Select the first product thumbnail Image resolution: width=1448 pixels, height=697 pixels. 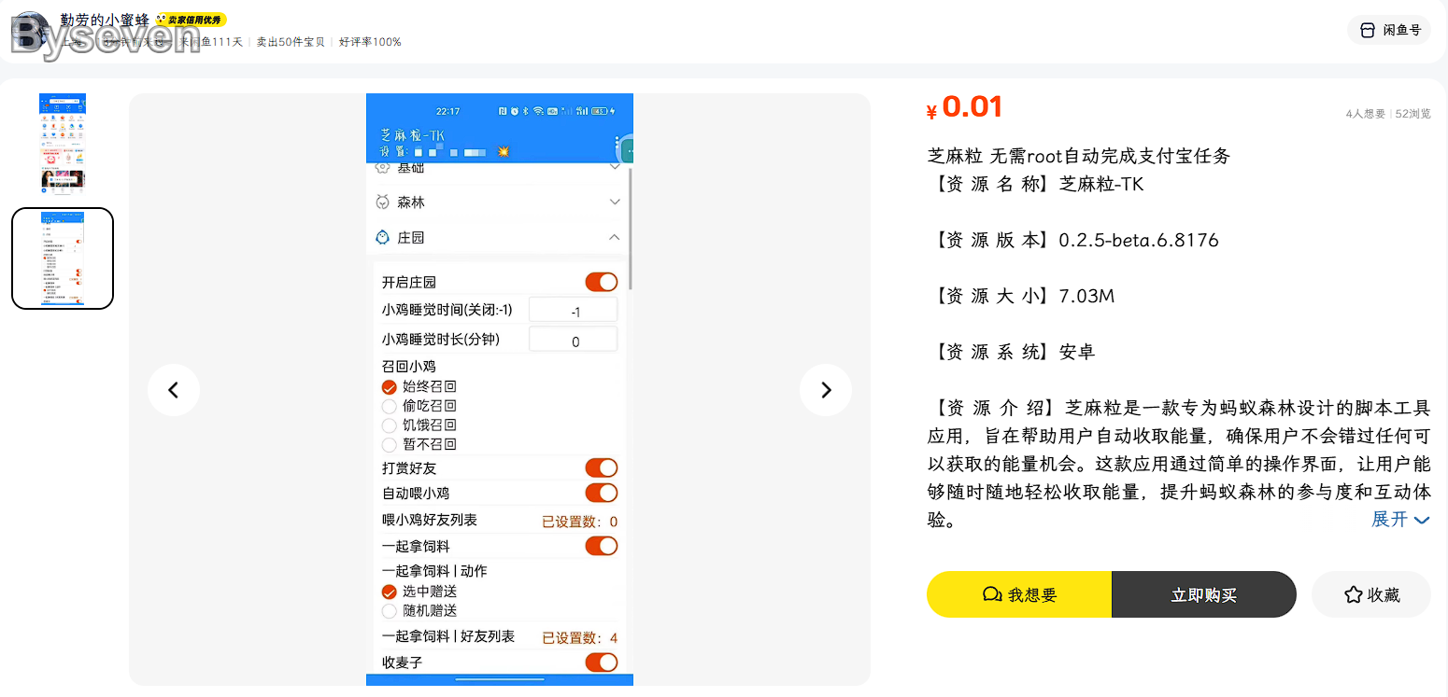pos(63,144)
